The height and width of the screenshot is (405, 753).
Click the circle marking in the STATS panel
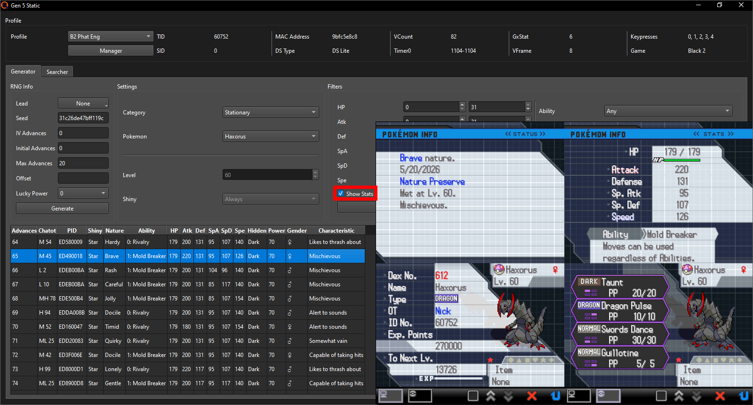tap(699, 360)
